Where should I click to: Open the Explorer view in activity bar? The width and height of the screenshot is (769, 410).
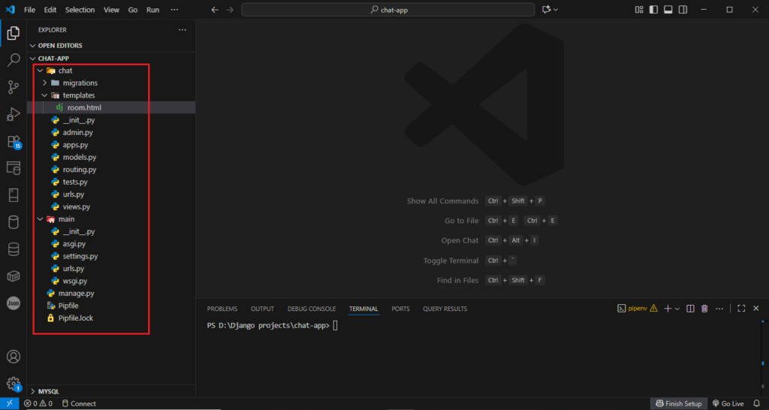[14, 33]
